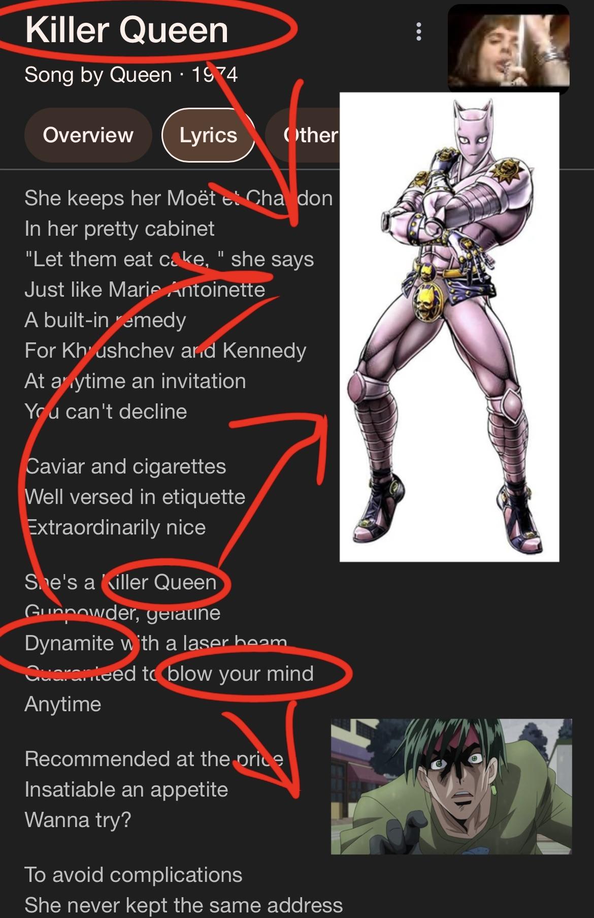This screenshot has height=918, width=594.
Task: Switch to the Overview tab
Action: coord(88,135)
